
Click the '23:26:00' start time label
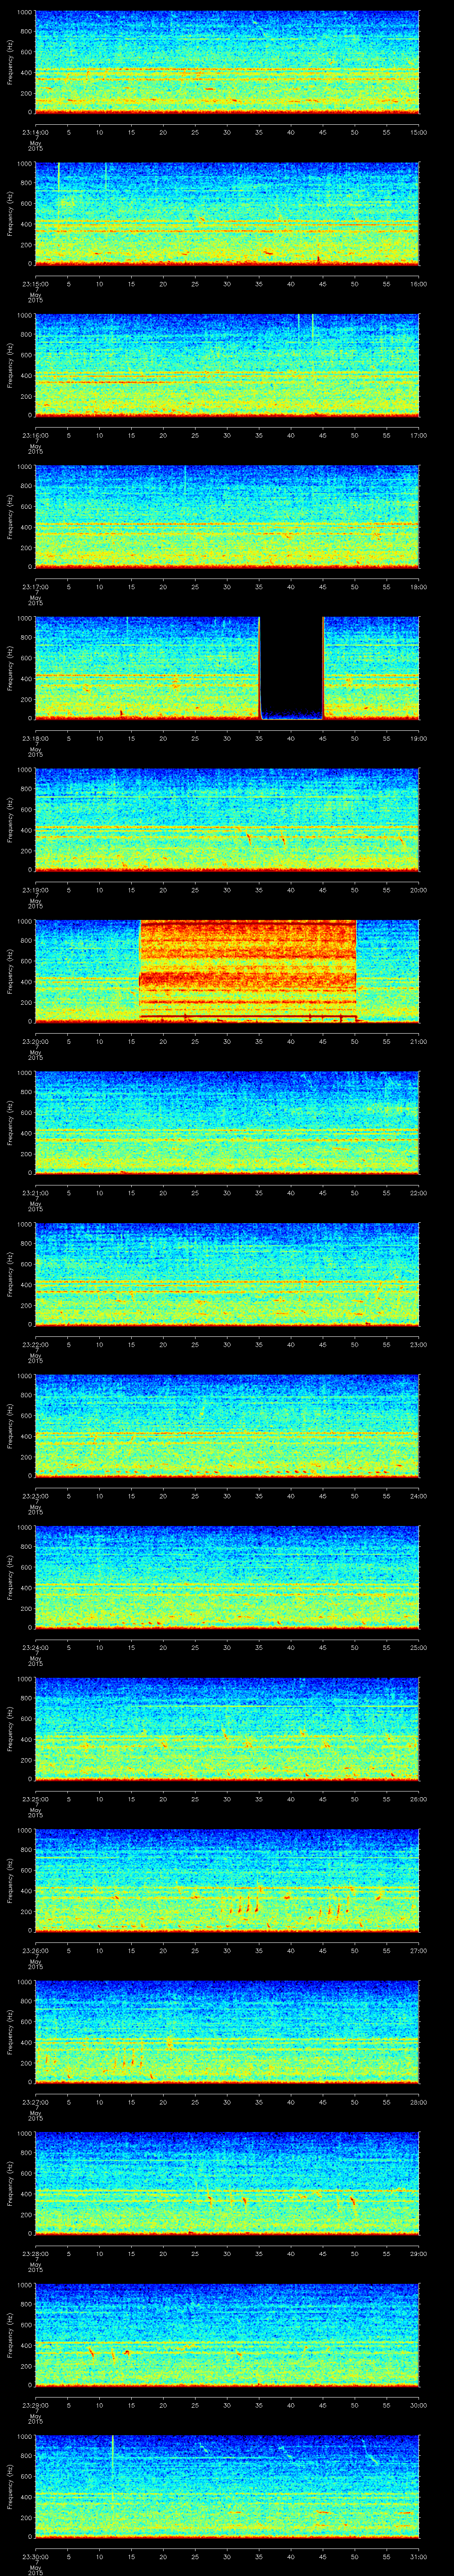coord(35,1950)
